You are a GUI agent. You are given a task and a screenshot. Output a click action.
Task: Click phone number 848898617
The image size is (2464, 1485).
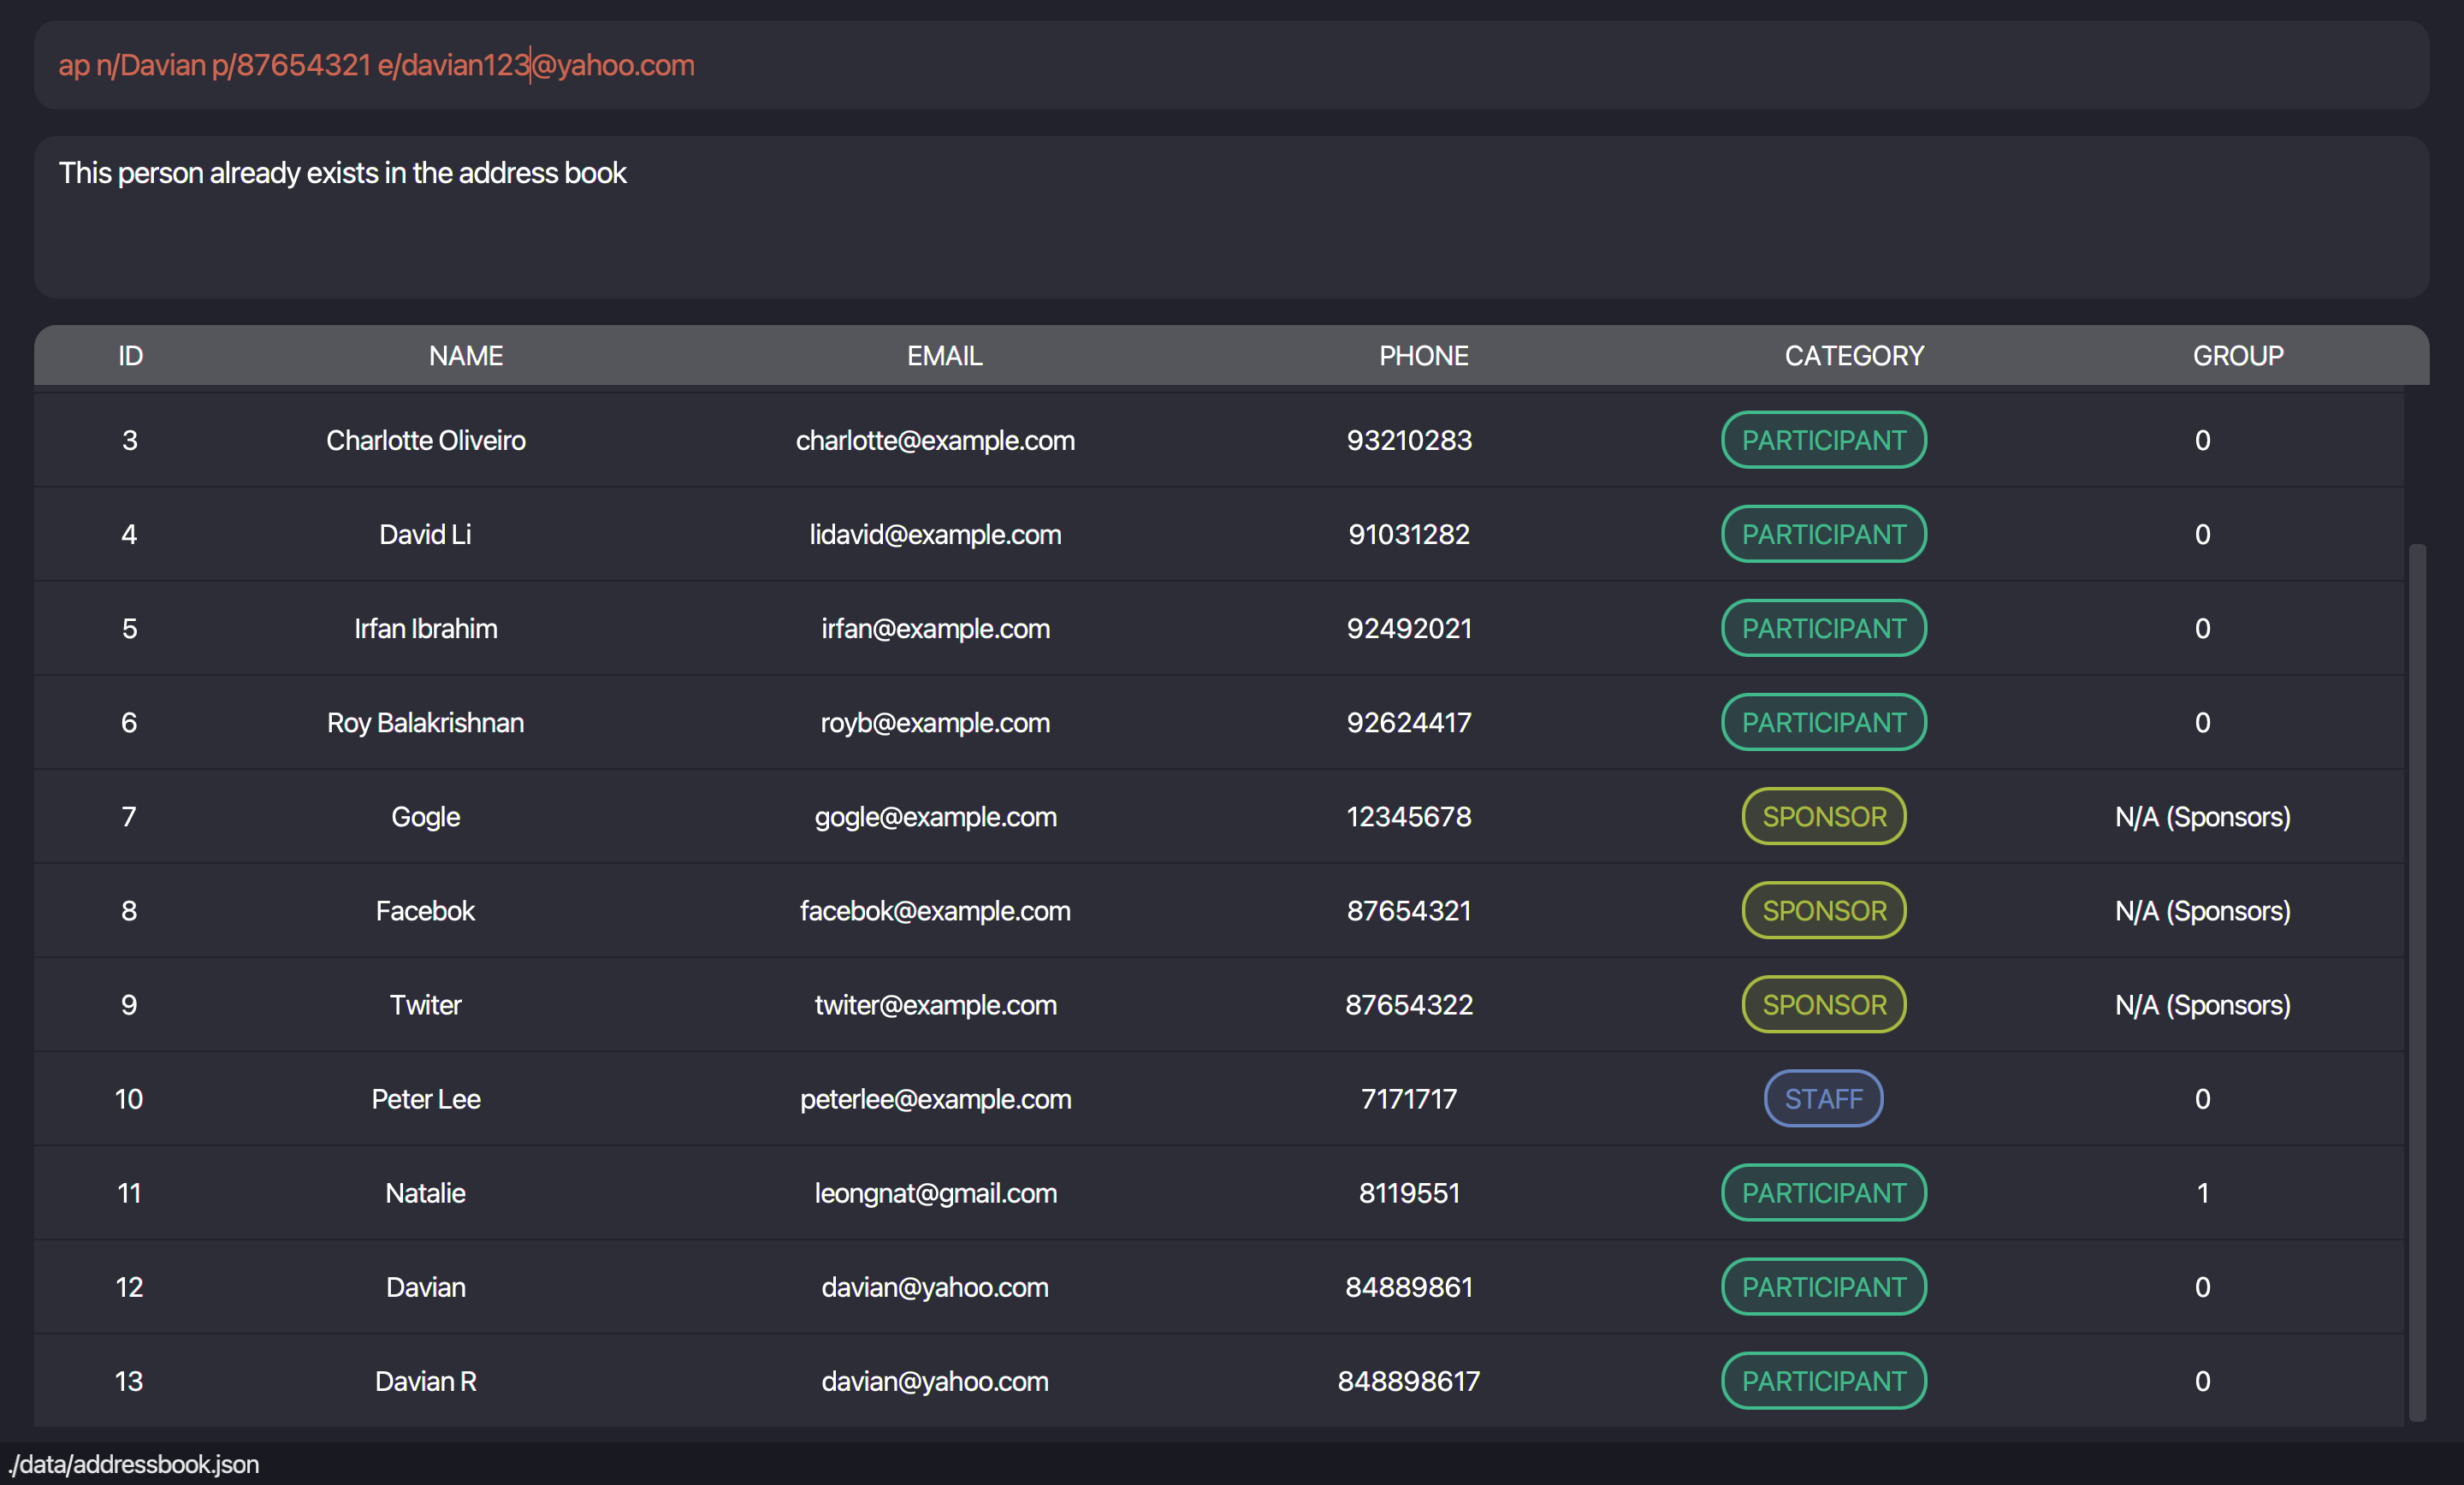point(1409,1380)
